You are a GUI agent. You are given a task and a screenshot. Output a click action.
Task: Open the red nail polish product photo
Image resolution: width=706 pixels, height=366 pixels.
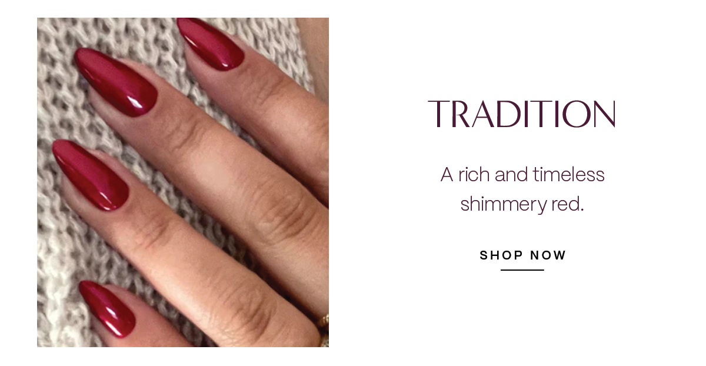pyautogui.click(x=183, y=182)
